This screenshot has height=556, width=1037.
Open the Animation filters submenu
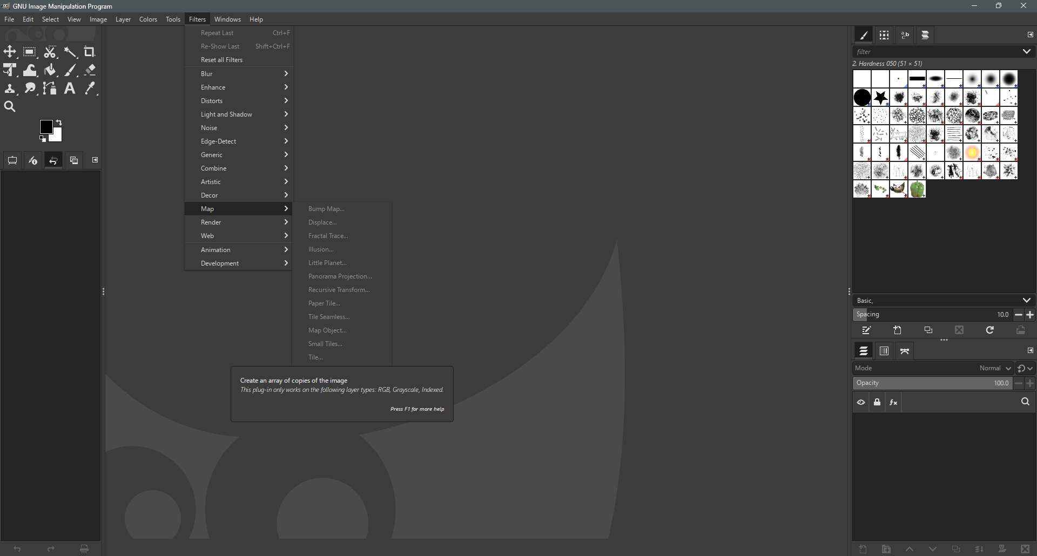[239, 250]
